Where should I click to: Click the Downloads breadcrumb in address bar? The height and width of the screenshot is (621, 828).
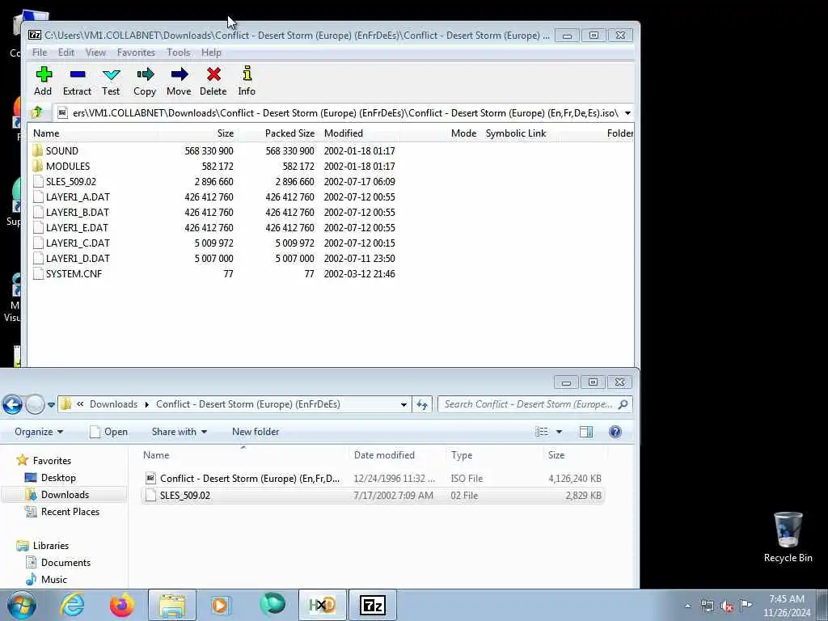[x=113, y=404]
